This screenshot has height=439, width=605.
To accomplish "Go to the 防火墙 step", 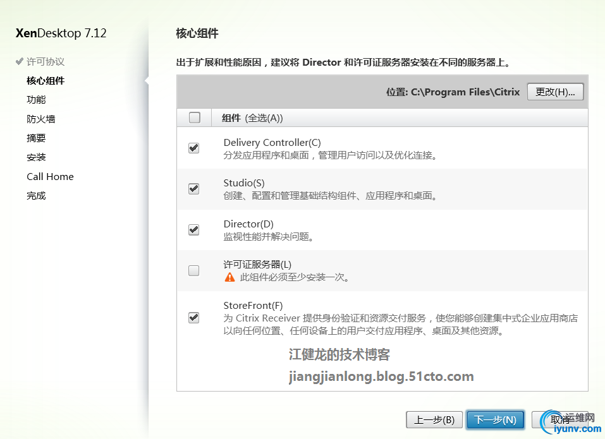I will tap(41, 119).
